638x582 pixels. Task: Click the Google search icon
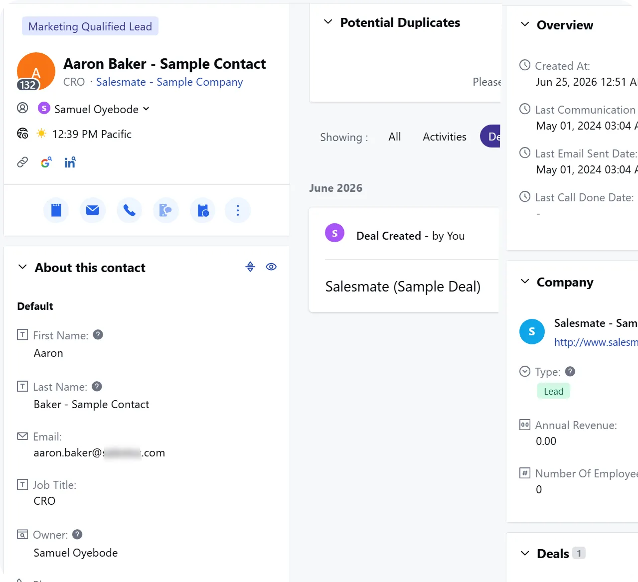click(x=46, y=162)
